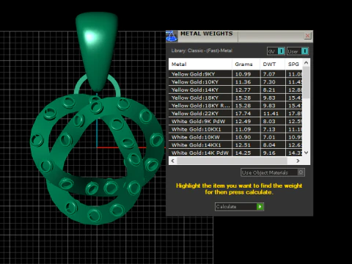Sort by the Metal column header
The width and height of the screenshot is (352, 264).
[x=200, y=65]
